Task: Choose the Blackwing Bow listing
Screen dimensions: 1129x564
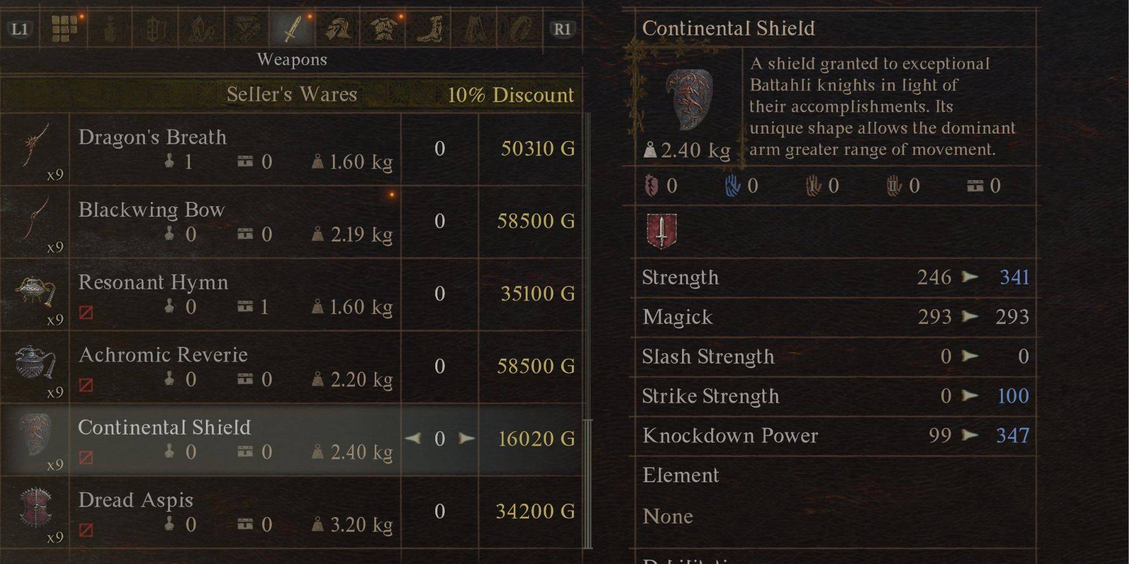Action: tap(151, 210)
